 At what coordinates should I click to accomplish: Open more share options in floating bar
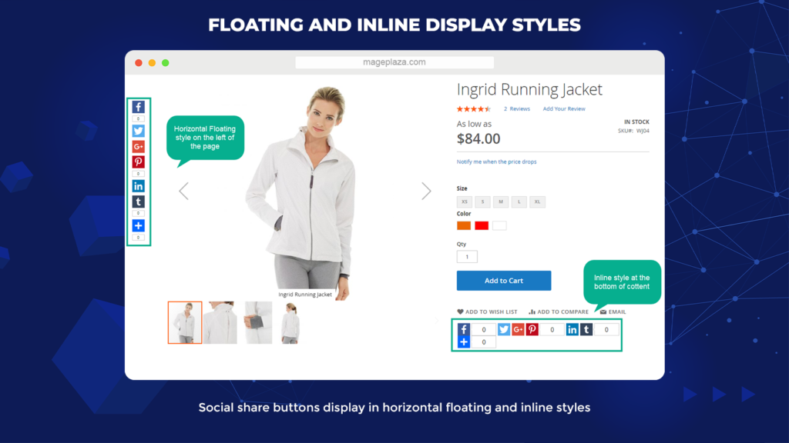coord(139,226)
